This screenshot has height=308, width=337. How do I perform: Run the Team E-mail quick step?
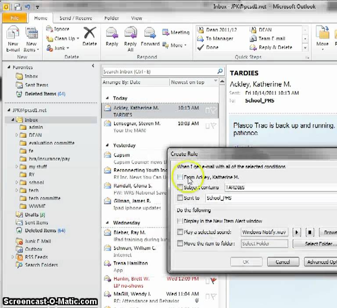268,39
